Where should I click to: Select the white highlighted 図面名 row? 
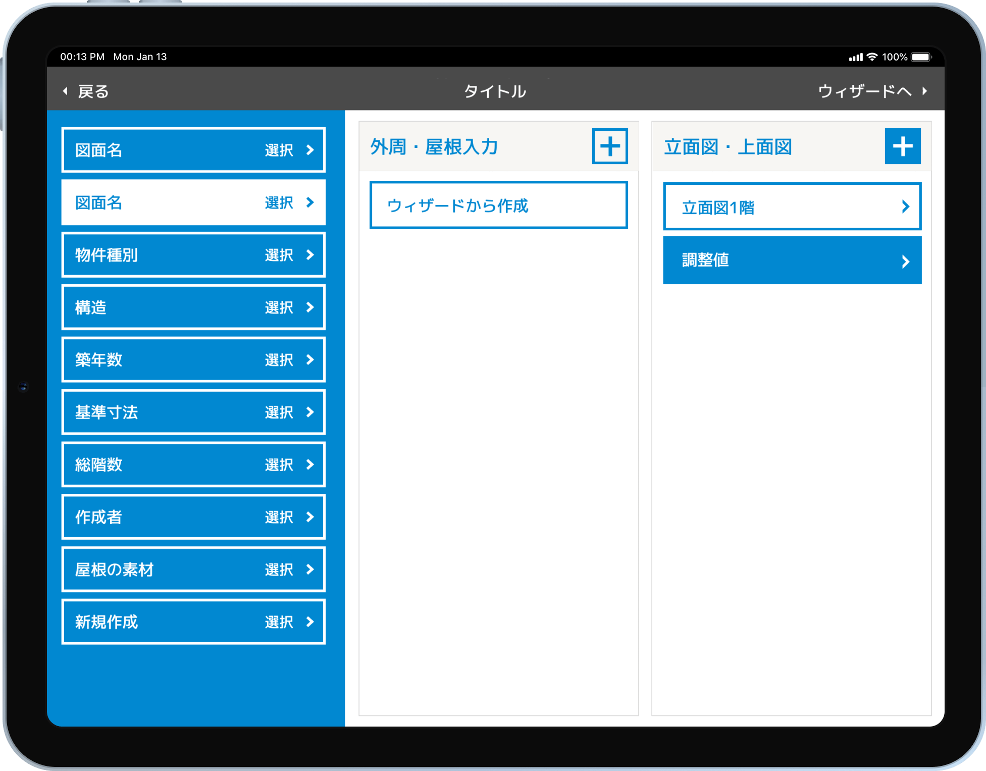click(x=193, y=202)
